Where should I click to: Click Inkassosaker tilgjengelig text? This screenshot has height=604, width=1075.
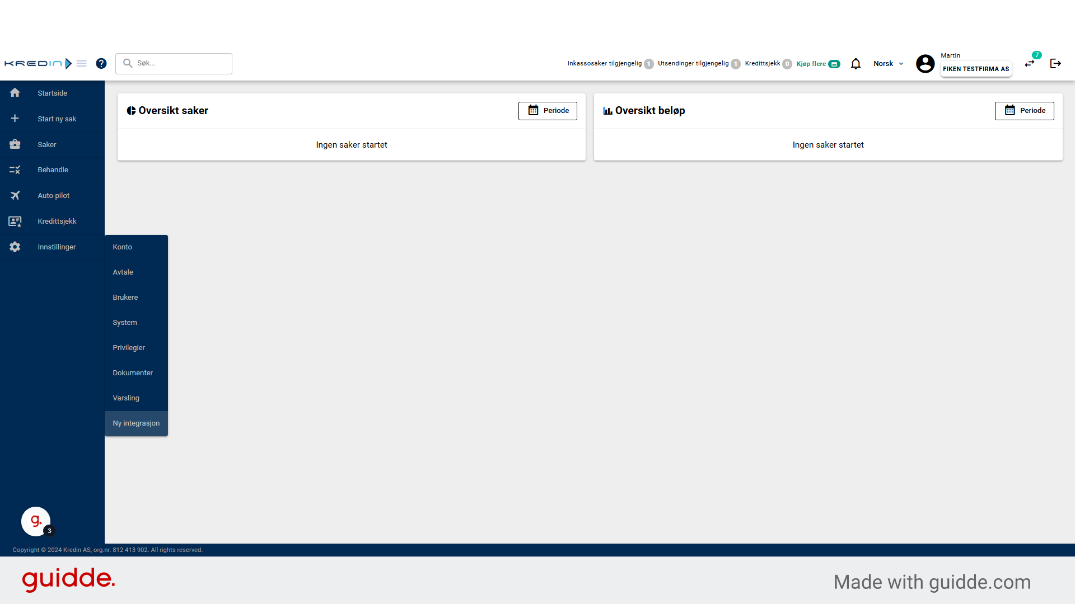click(604, 63)
